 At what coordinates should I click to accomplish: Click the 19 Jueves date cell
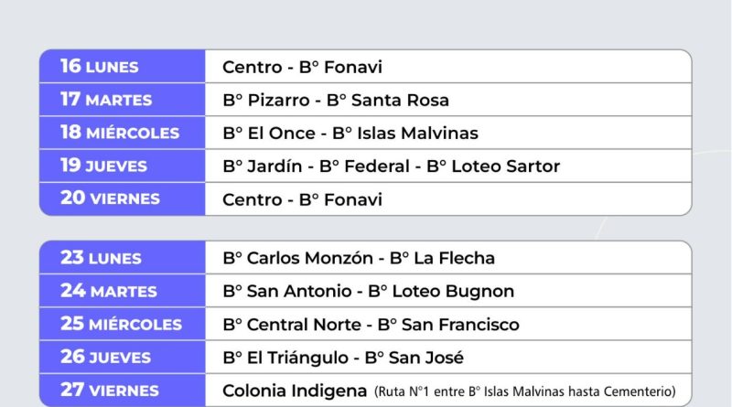[102, 166]
